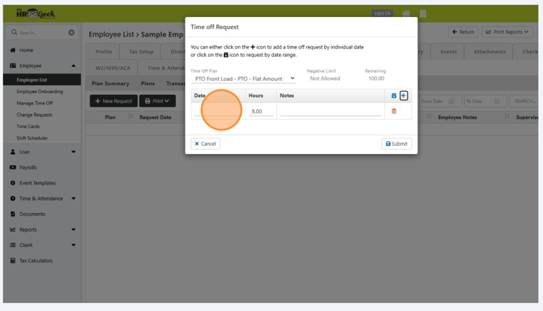Select Employee List in sidebar

coord(42,80)
